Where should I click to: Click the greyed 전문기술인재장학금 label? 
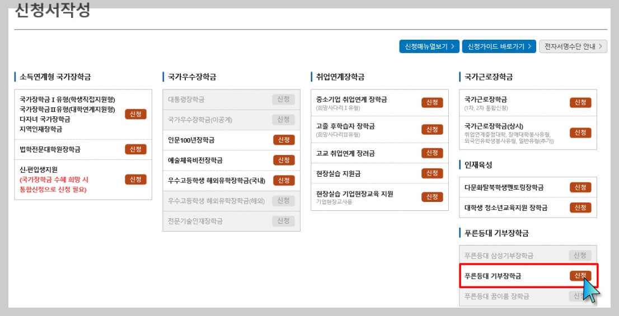(x=195, y=221)
